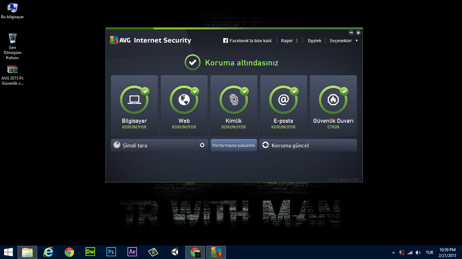Image resolution: width=462 pixels, height=259 pixels.
Task: Start a scan with Şimdi tara
Action: click(x=153, y=145)
